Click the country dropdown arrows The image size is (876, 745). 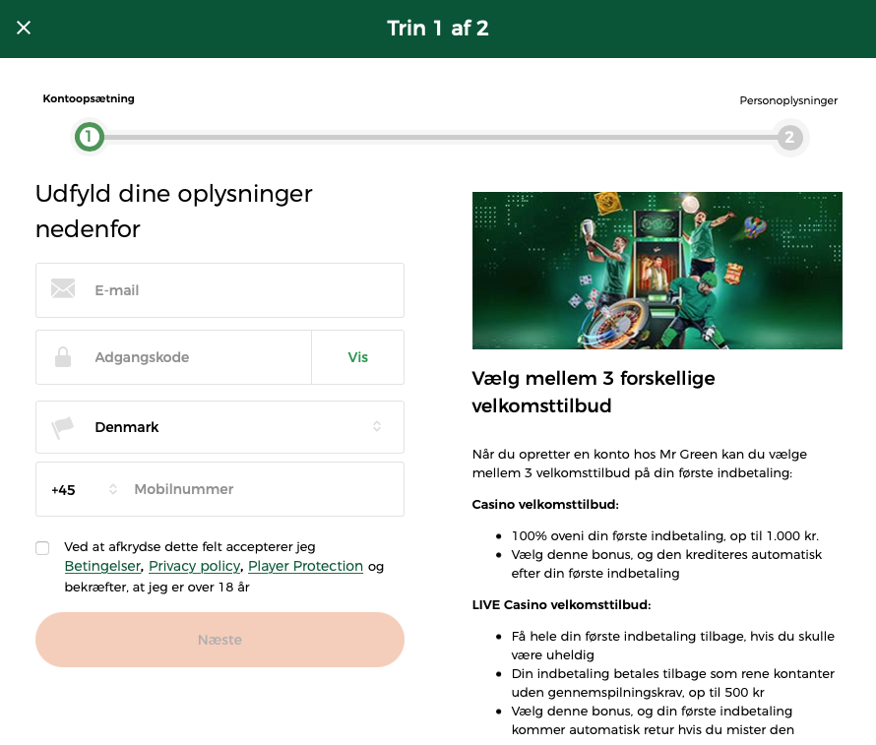[377, 427]
